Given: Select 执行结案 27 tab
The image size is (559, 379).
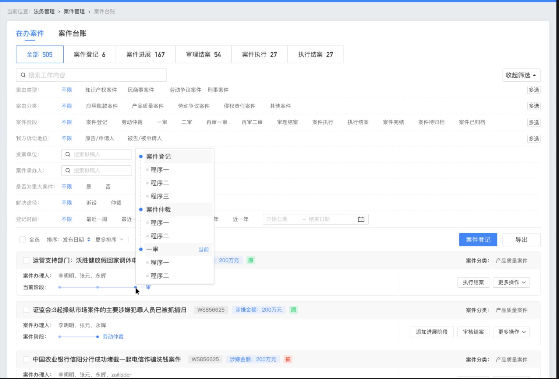Looking at the screenshot, I should tap(315, 55).
